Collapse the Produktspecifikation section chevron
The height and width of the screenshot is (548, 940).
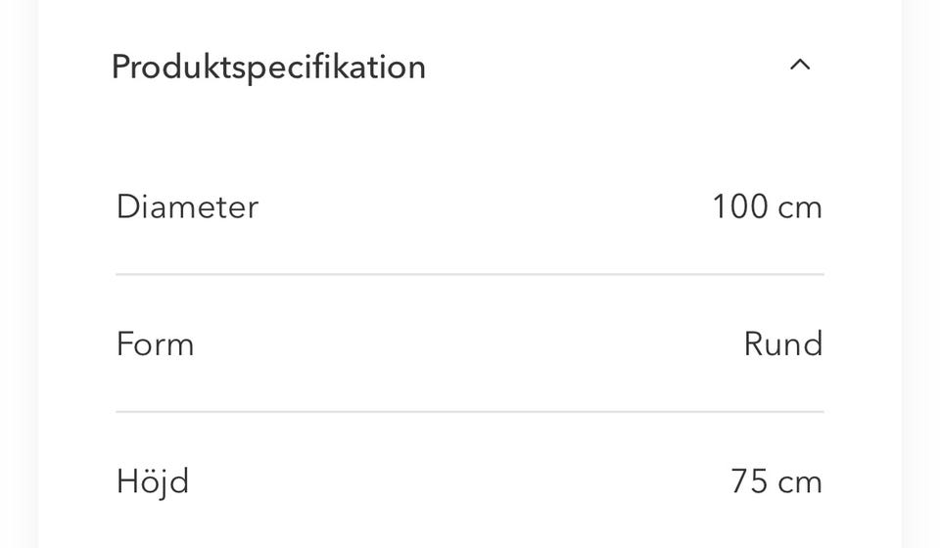800,66
